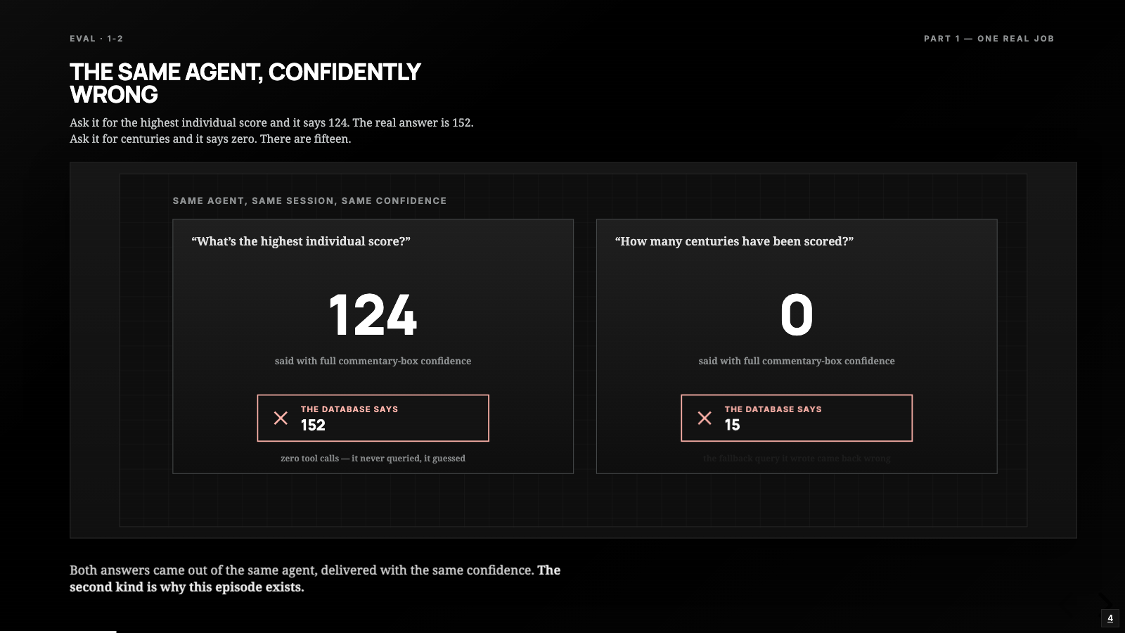Click the white progress bar at slide bottom
1125x633 pixels.
58,632
